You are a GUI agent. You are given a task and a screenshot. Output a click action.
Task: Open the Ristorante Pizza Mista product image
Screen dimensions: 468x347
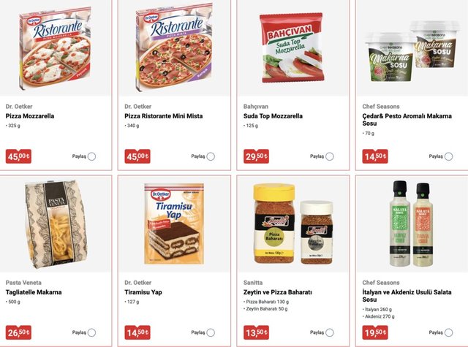click(174, 47)
